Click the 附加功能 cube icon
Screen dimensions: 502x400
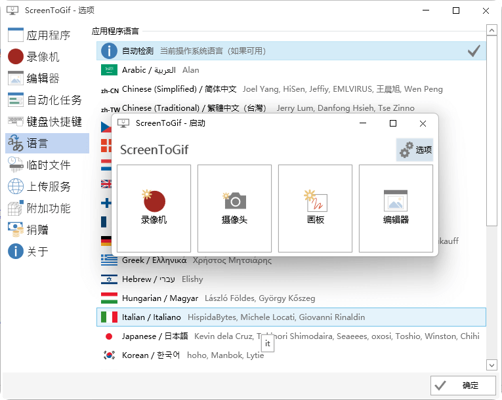coord(16,208)
